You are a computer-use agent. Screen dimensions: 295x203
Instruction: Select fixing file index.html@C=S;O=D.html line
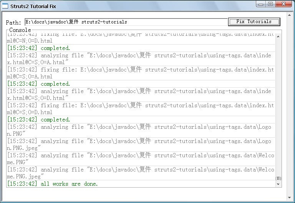tap(141, 109)
